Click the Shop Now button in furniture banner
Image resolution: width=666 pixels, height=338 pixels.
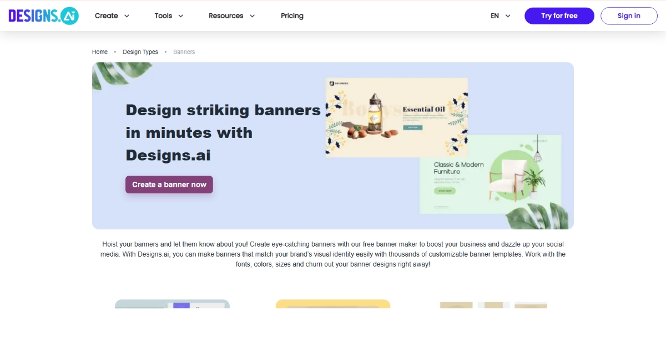(445, 191)
